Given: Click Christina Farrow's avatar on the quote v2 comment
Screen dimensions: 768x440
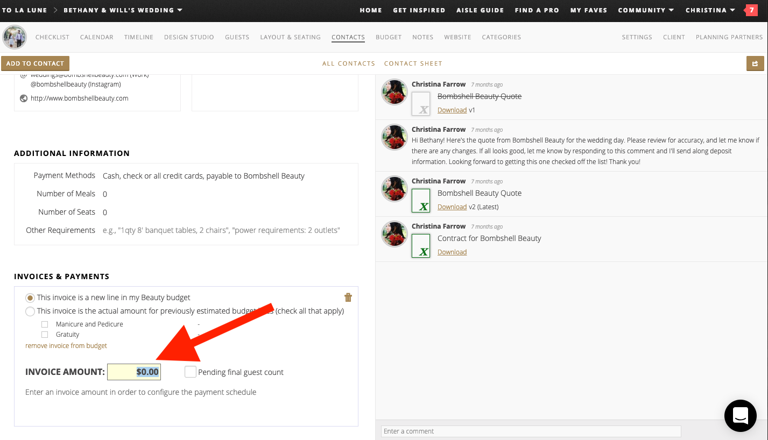Looking at the screenshot, I should [394, 189].
